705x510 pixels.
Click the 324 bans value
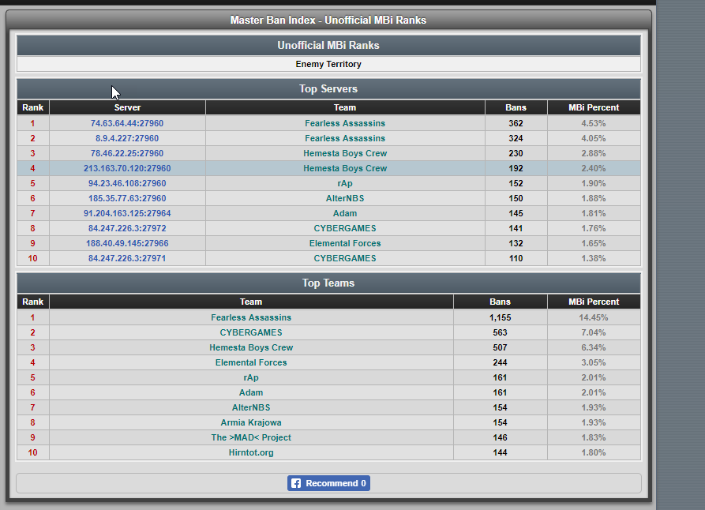click(x=516, y=138)
